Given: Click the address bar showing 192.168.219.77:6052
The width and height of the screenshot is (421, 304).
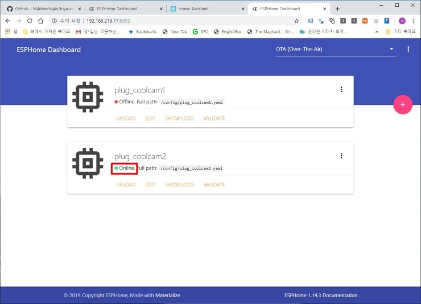Looking at the screenshot, I should tap(175, 21).
